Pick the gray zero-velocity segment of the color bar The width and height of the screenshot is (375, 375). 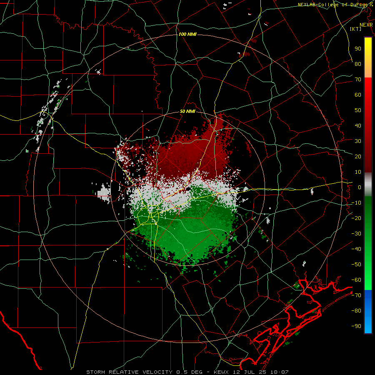[x=368, y=185]
